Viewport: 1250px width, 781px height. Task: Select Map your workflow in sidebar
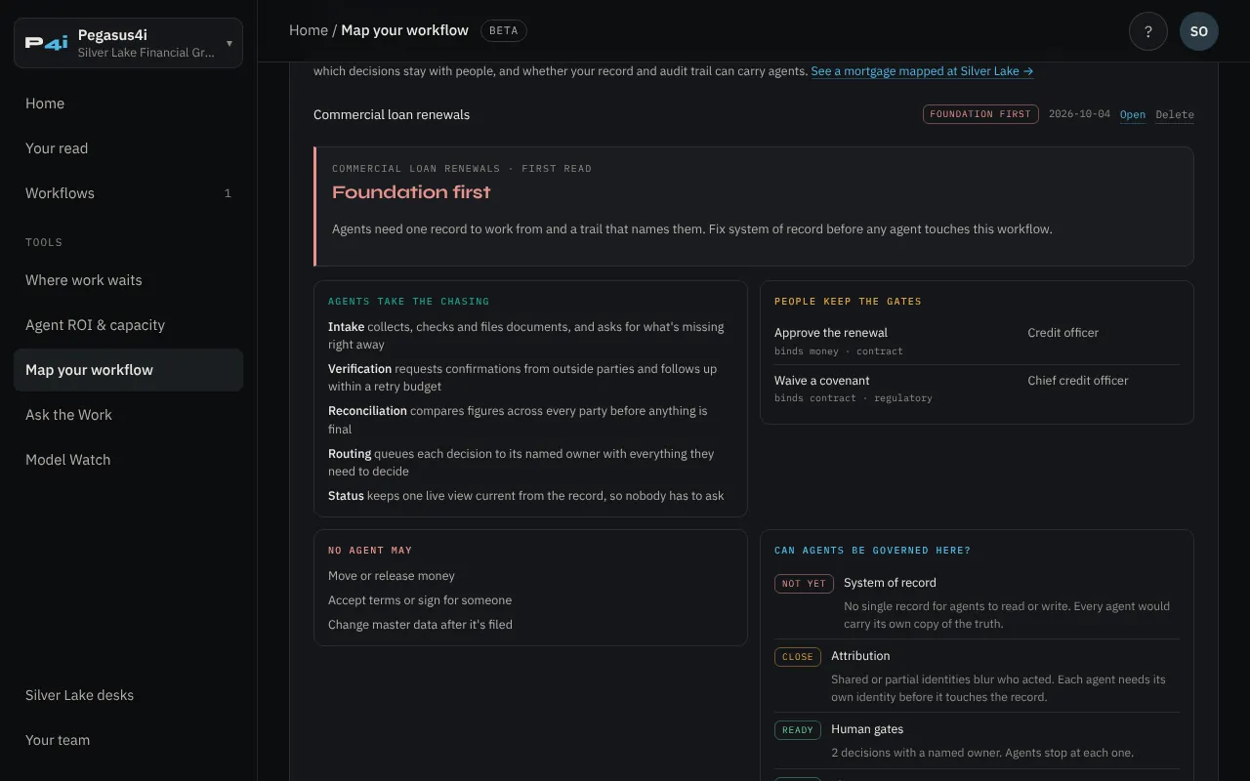click(129, 370)
